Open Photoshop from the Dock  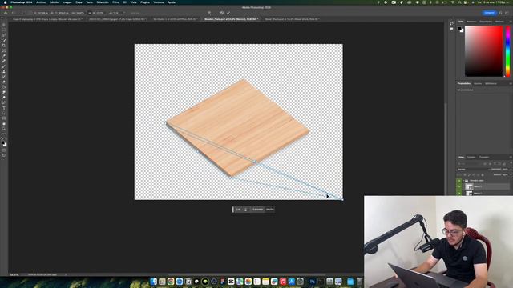click(312, 281)
